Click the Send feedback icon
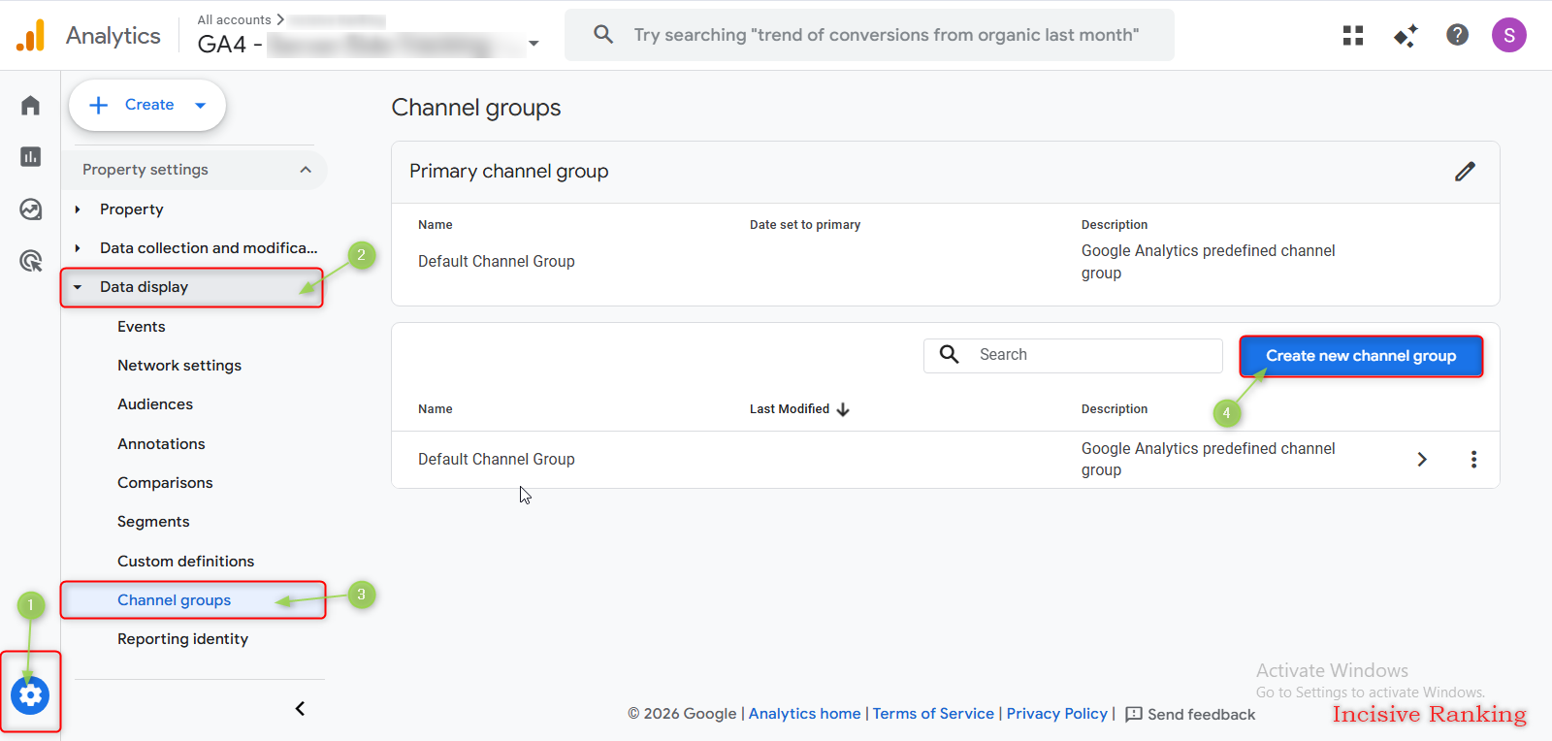The width and height of the screenshot is (1552, 741). click(1133, 715)
